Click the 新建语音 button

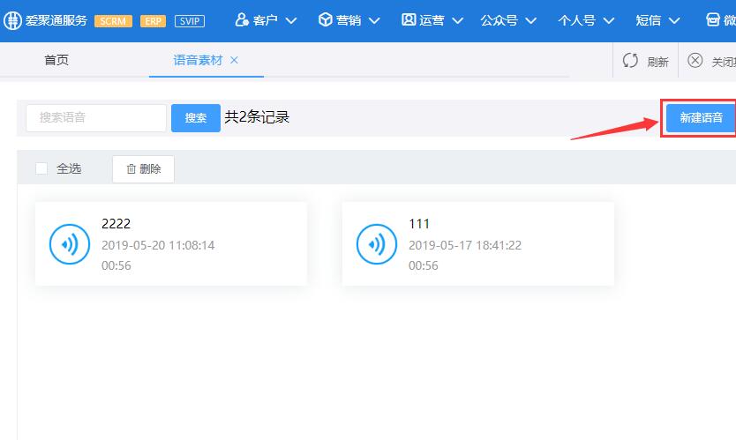(701, 118)
